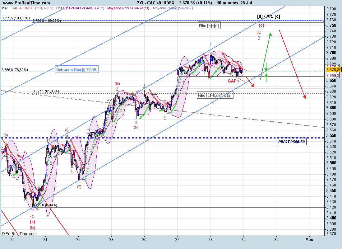
Task: Select the 3 665,8 (78,60%) level label
Action: (x=15, y=70)
